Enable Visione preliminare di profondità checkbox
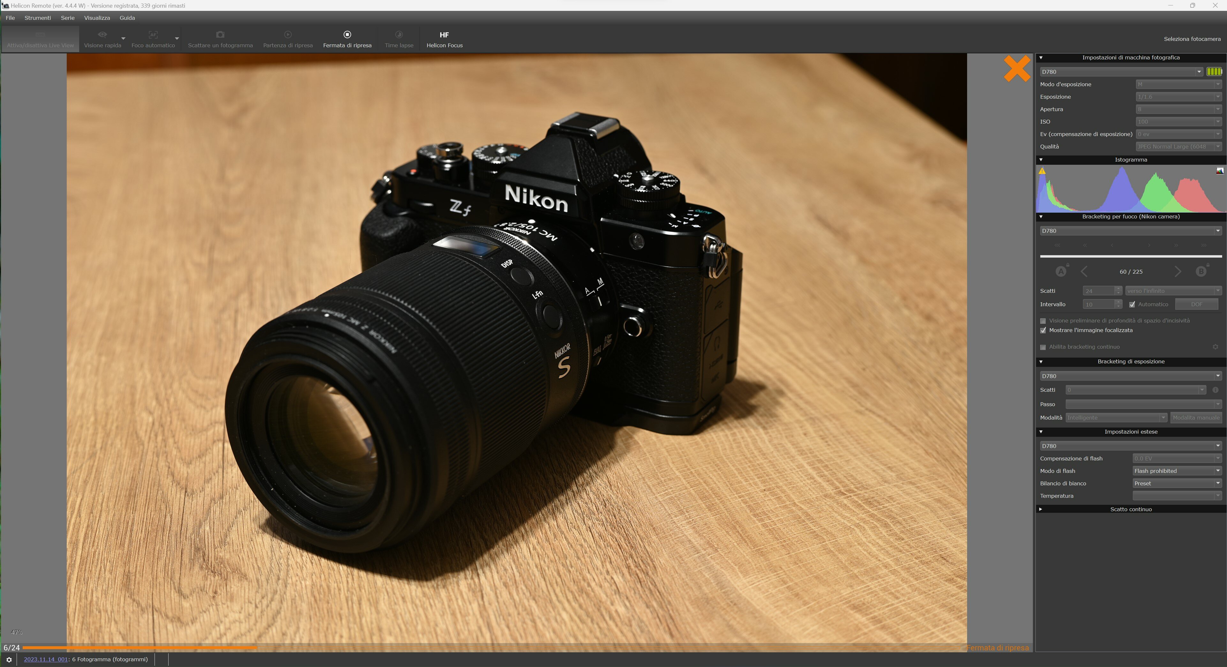The width and height of the screenshot is (1227, 667). pyautogui.click(x=1043, y=321)
